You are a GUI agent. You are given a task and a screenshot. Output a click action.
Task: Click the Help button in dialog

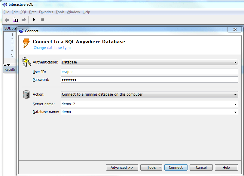tap(226, 168)
